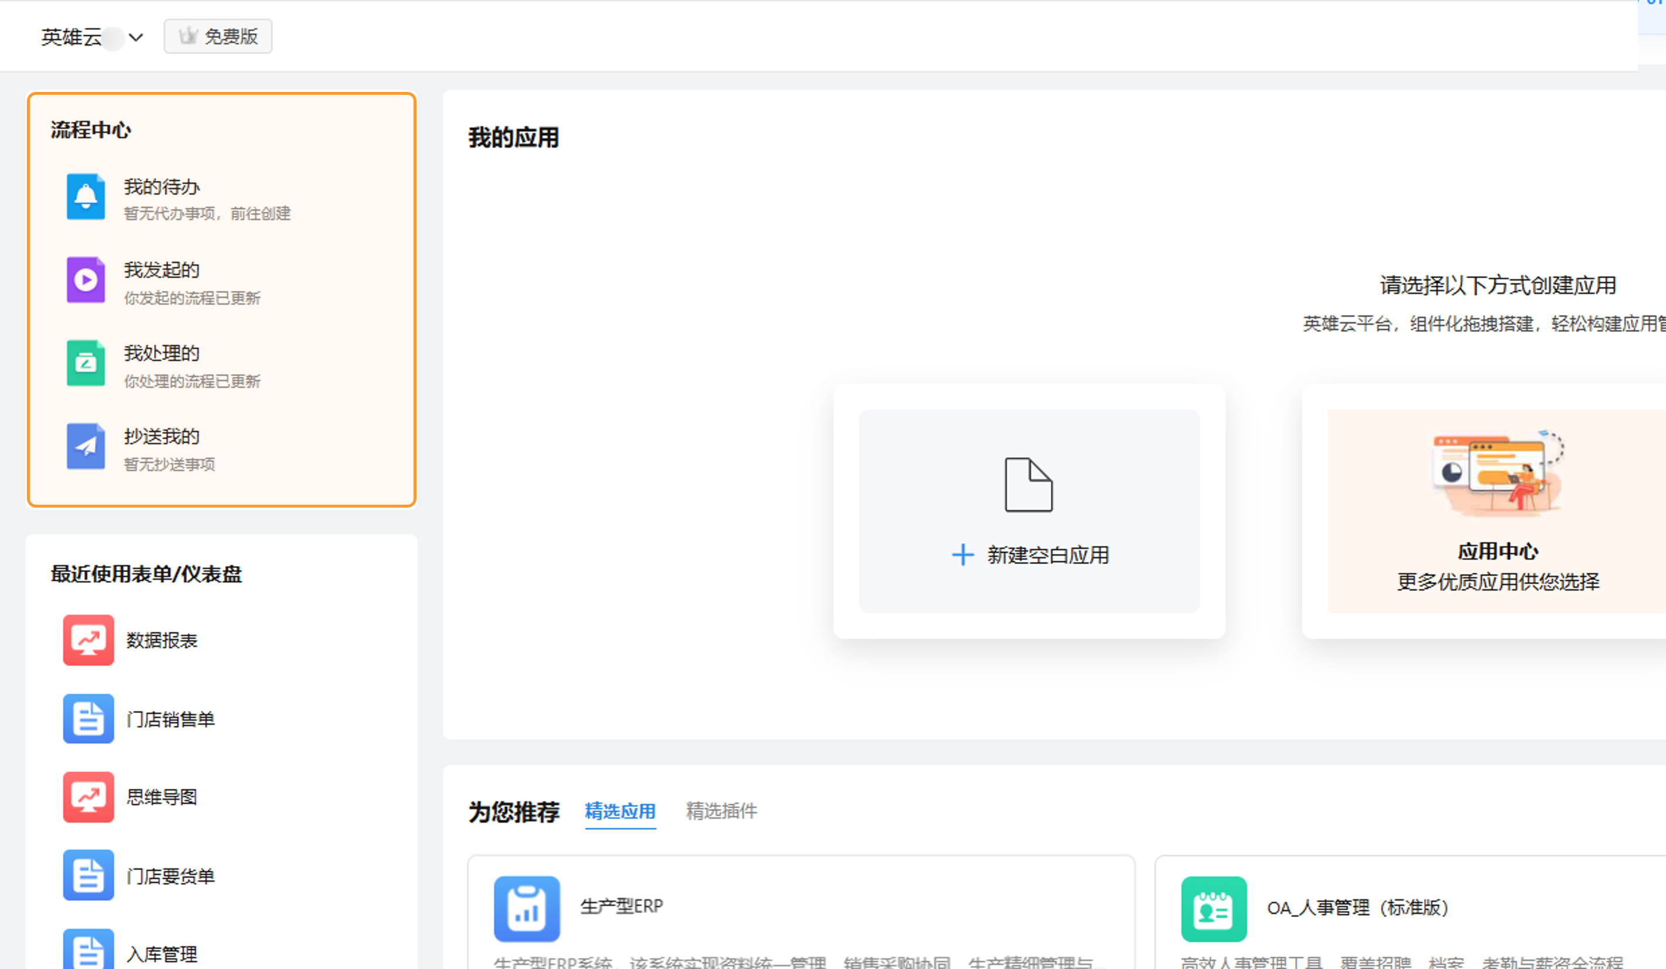1666x969 pixels.
Task: Click the 前往创建 hint under 我的待办
Action: [261, 214]
